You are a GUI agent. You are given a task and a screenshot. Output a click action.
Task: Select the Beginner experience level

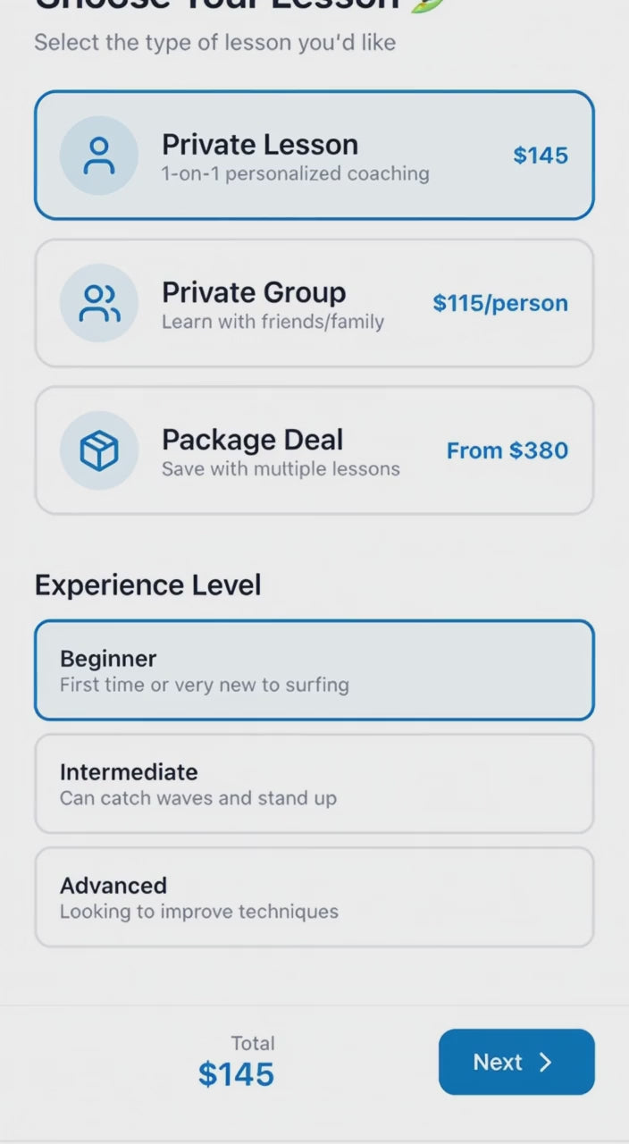(x=314, y=669)
